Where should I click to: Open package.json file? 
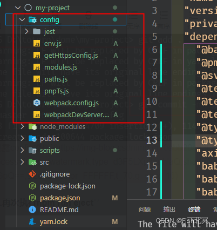pos(60,198)
